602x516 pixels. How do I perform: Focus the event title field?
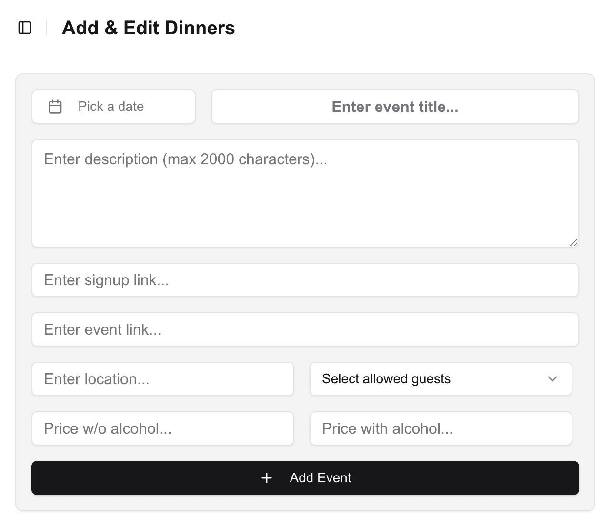pos(395,107)
